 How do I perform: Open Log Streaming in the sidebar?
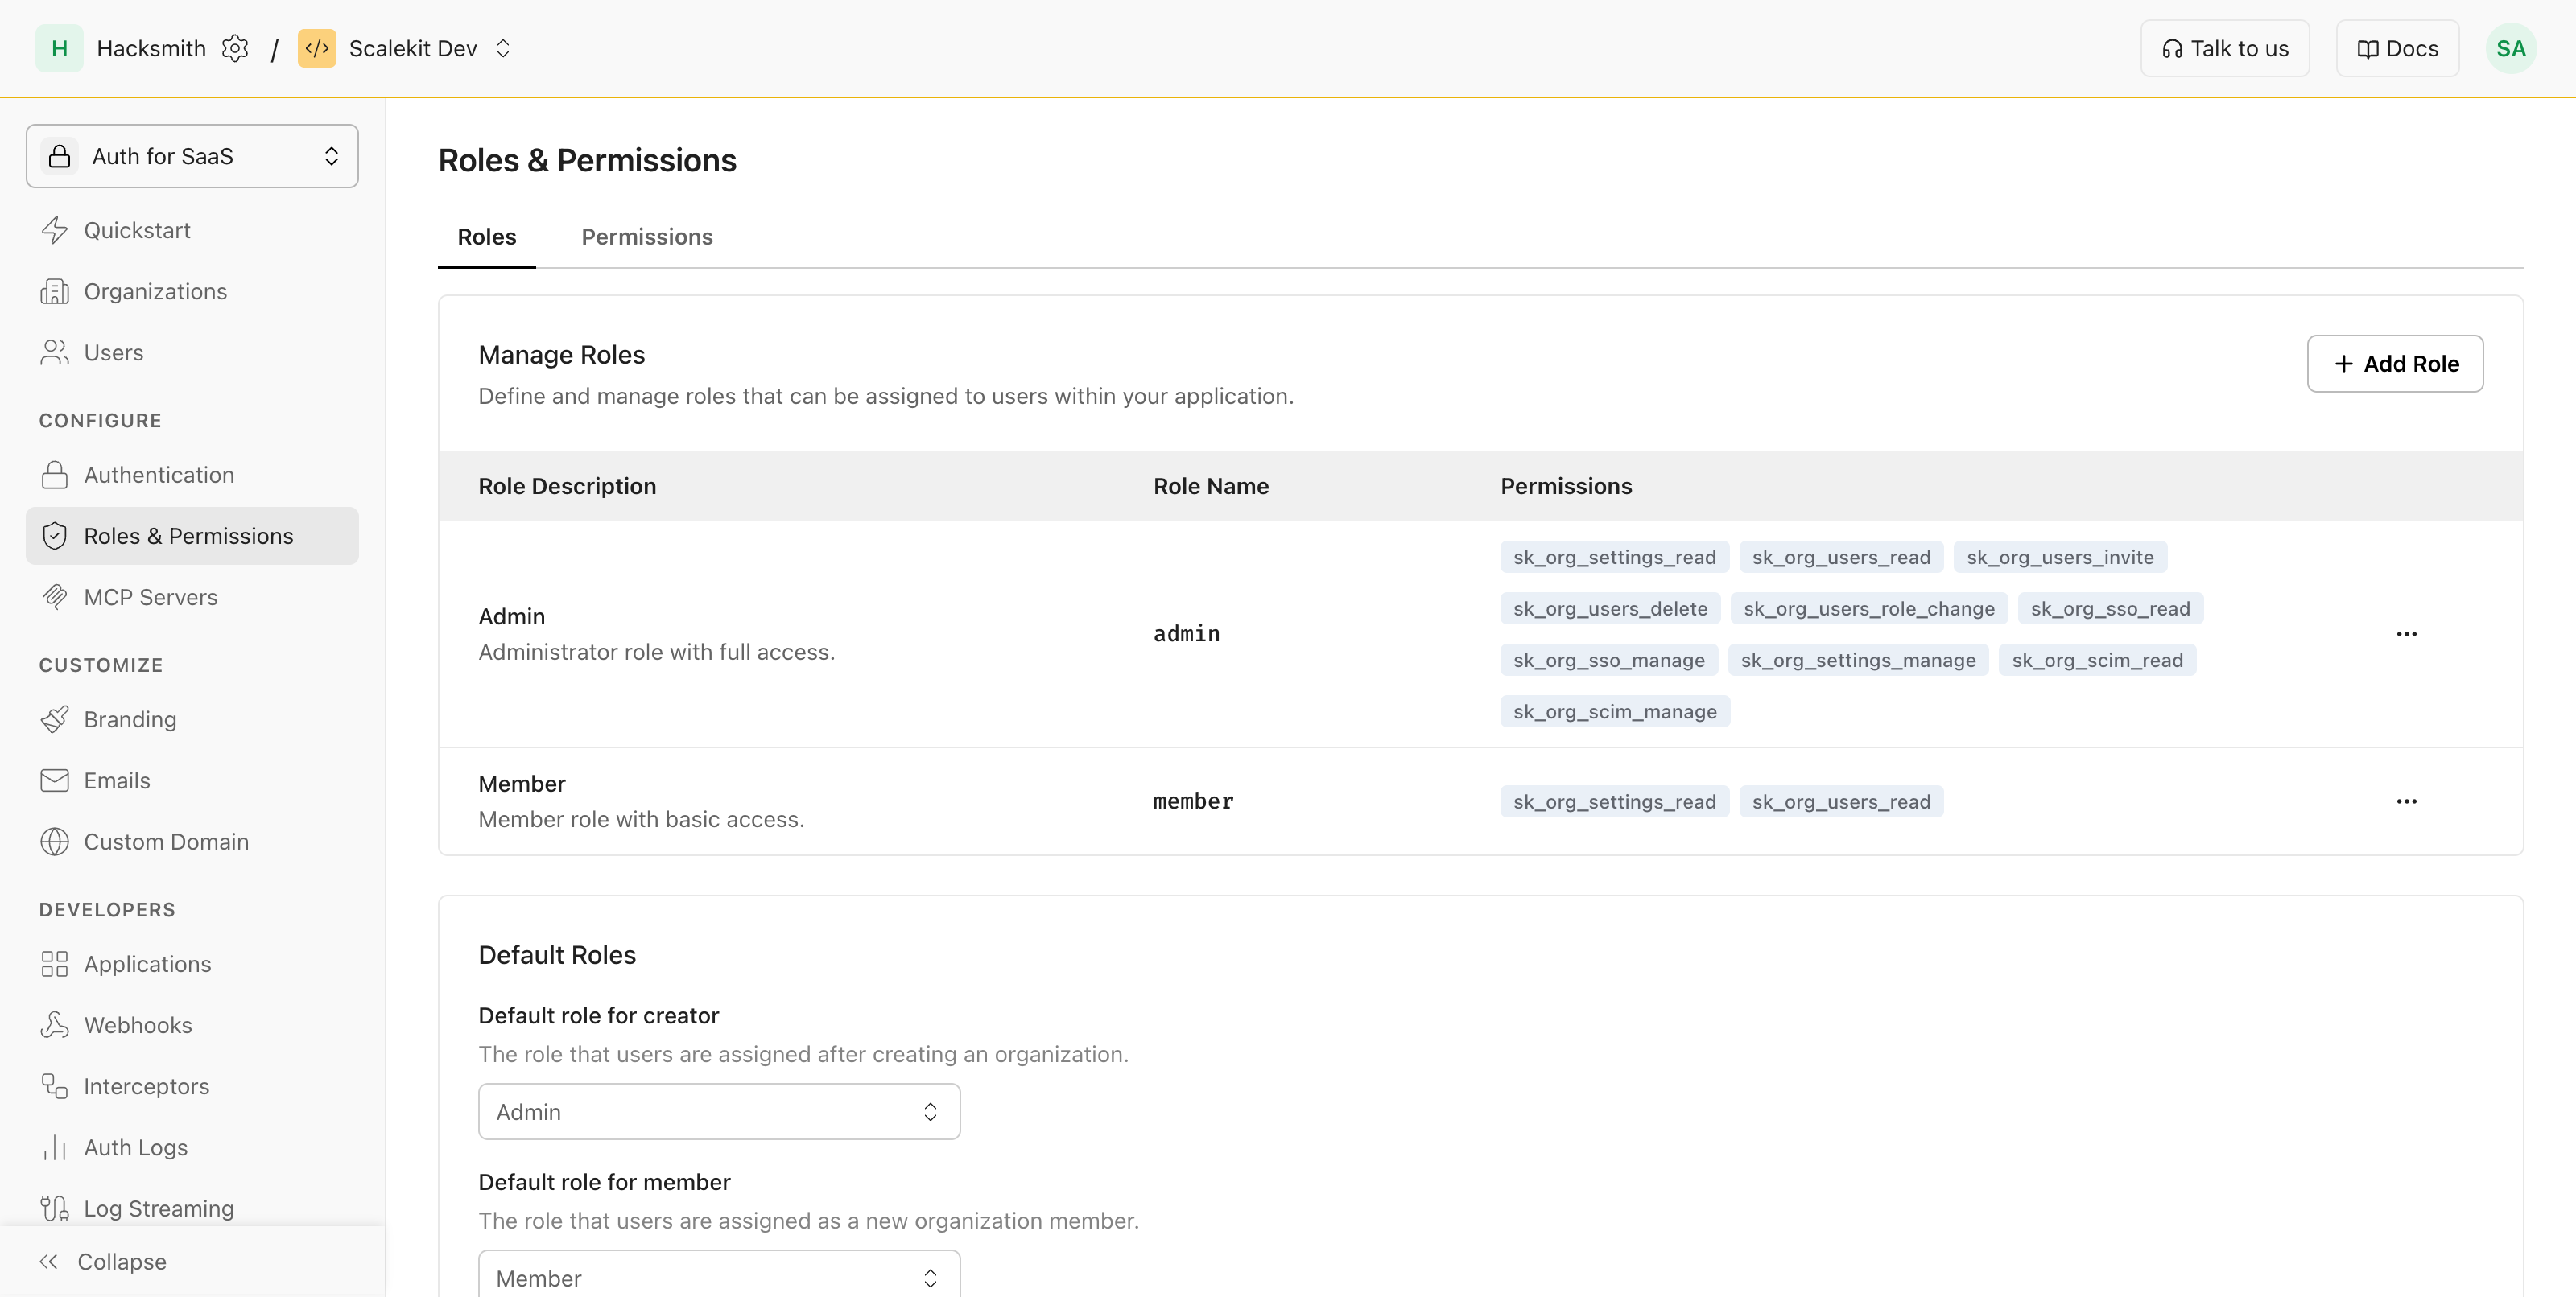coord(192,1208)
